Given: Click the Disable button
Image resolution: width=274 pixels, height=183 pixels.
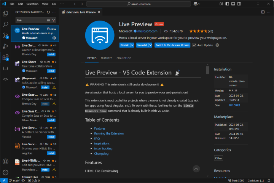Looking at the screenshot, I should pos(125,45).
